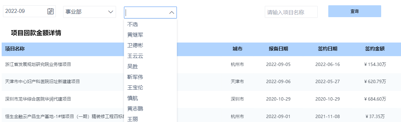Select 吴胜 in the dropdown list
401x122 pixels.
[133, 66]
